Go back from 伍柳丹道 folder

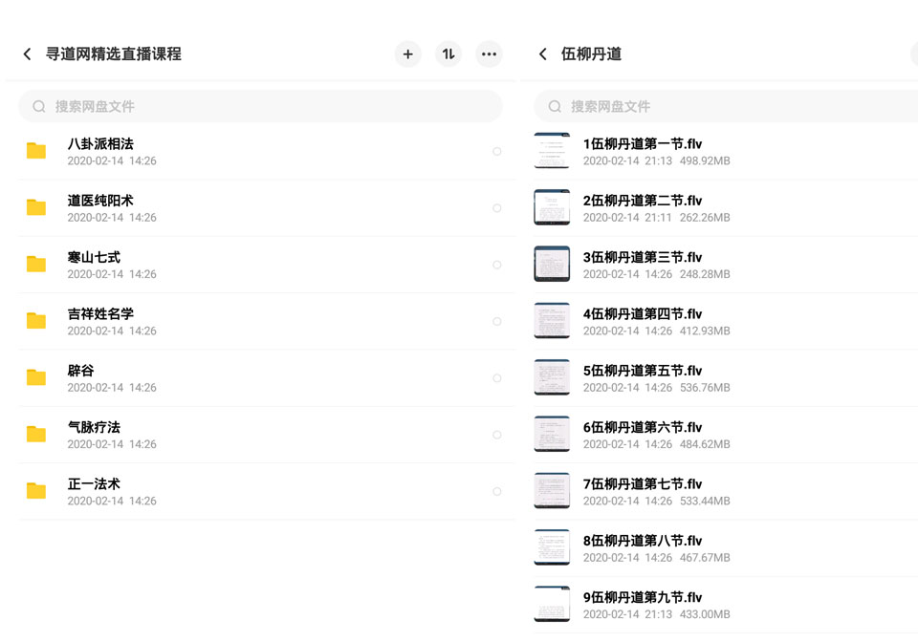click(543, 54)
